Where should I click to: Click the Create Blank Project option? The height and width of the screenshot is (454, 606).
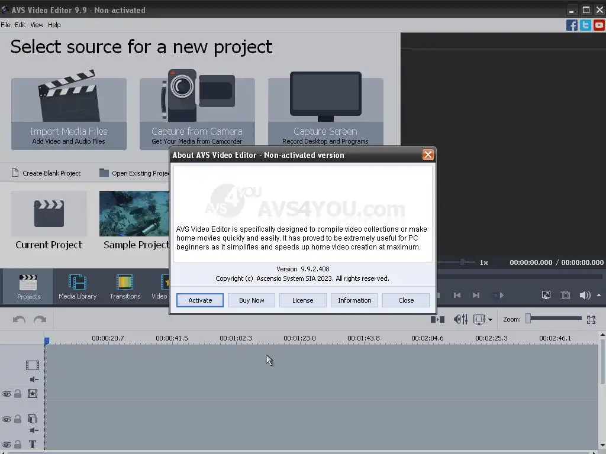click(x=46, y=173)
